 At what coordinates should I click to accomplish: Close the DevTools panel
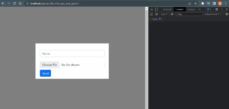coord(227,9)
